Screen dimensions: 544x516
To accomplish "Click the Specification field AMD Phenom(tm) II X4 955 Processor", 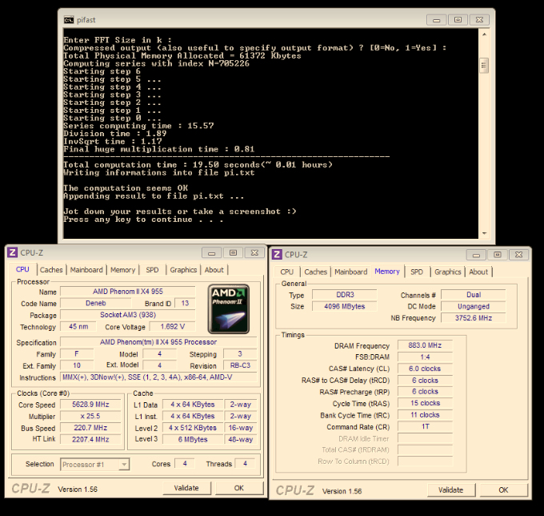I will tap(158, 342).
